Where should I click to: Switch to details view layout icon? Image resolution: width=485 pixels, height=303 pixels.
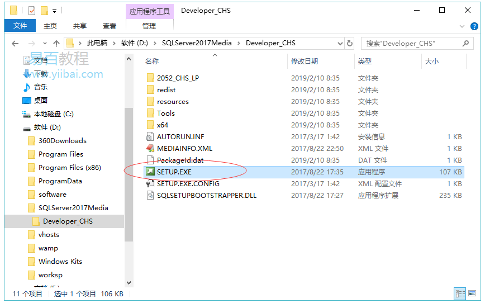460,293
